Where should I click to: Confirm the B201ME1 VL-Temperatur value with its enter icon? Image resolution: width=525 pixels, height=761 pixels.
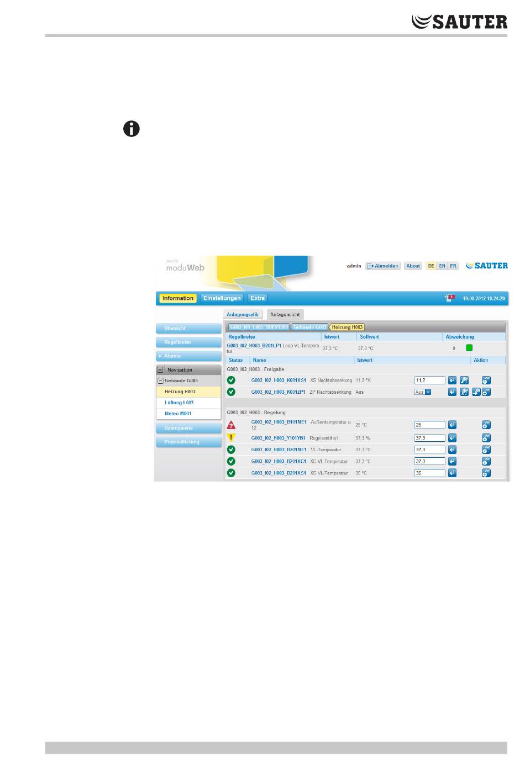[452, 450]
